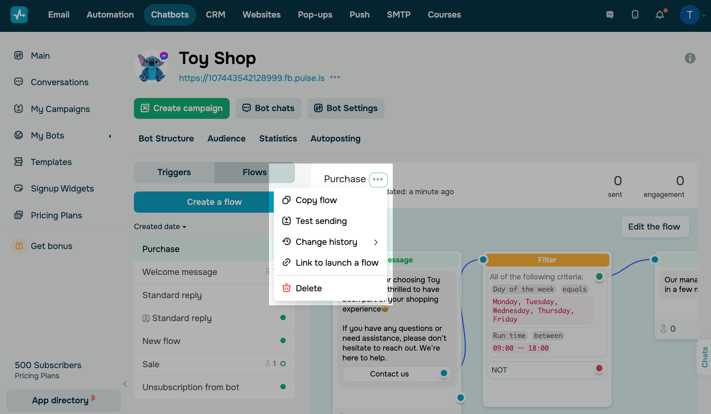Screen dimensions: 711x414
Task: Open the flow info icon near top right
Action: [x=690, y=58]
